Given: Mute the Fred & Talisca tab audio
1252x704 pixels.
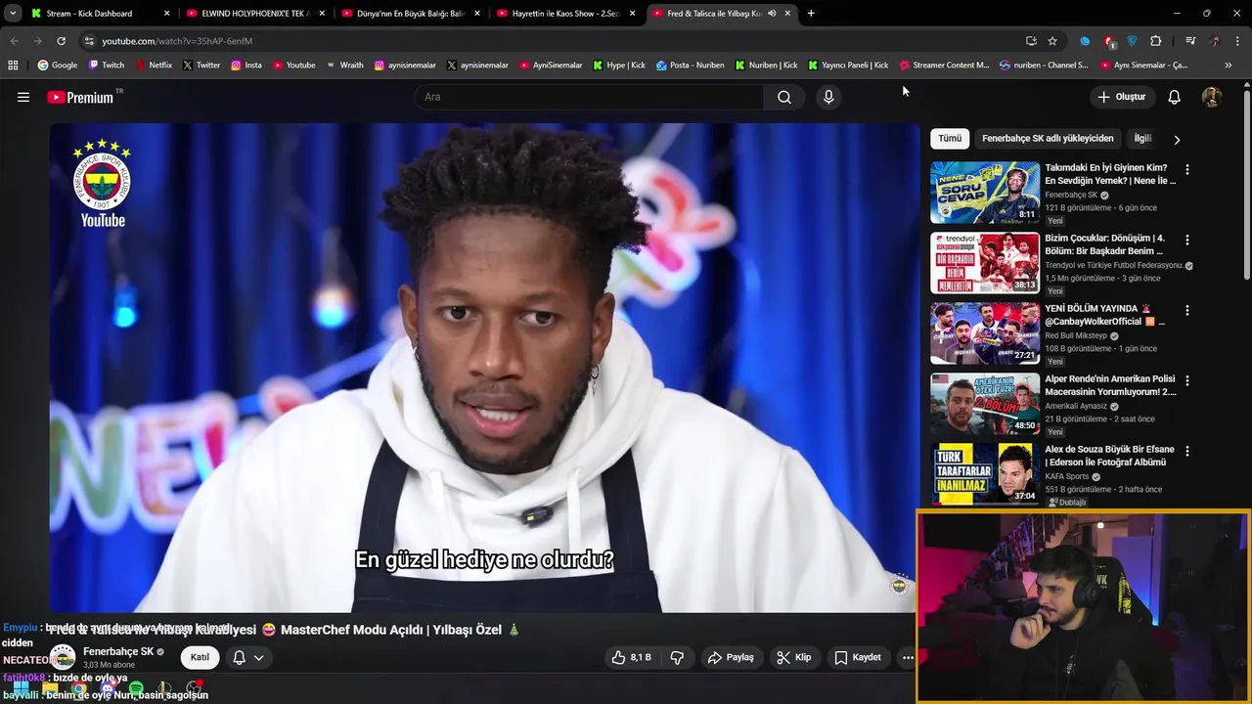Looking at the screenshot, I should click(772, 14).
